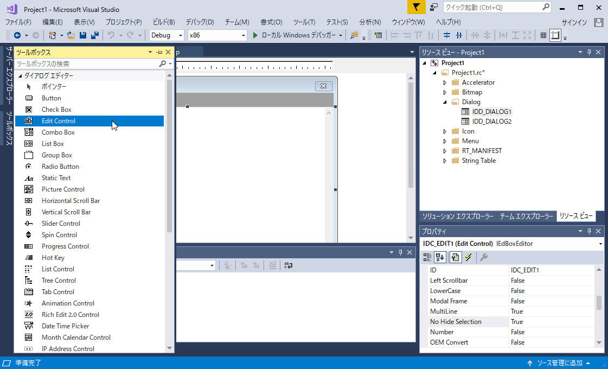Select the Static Text control
The height and width of the screenshot is (369, 608).
point(89,177)
